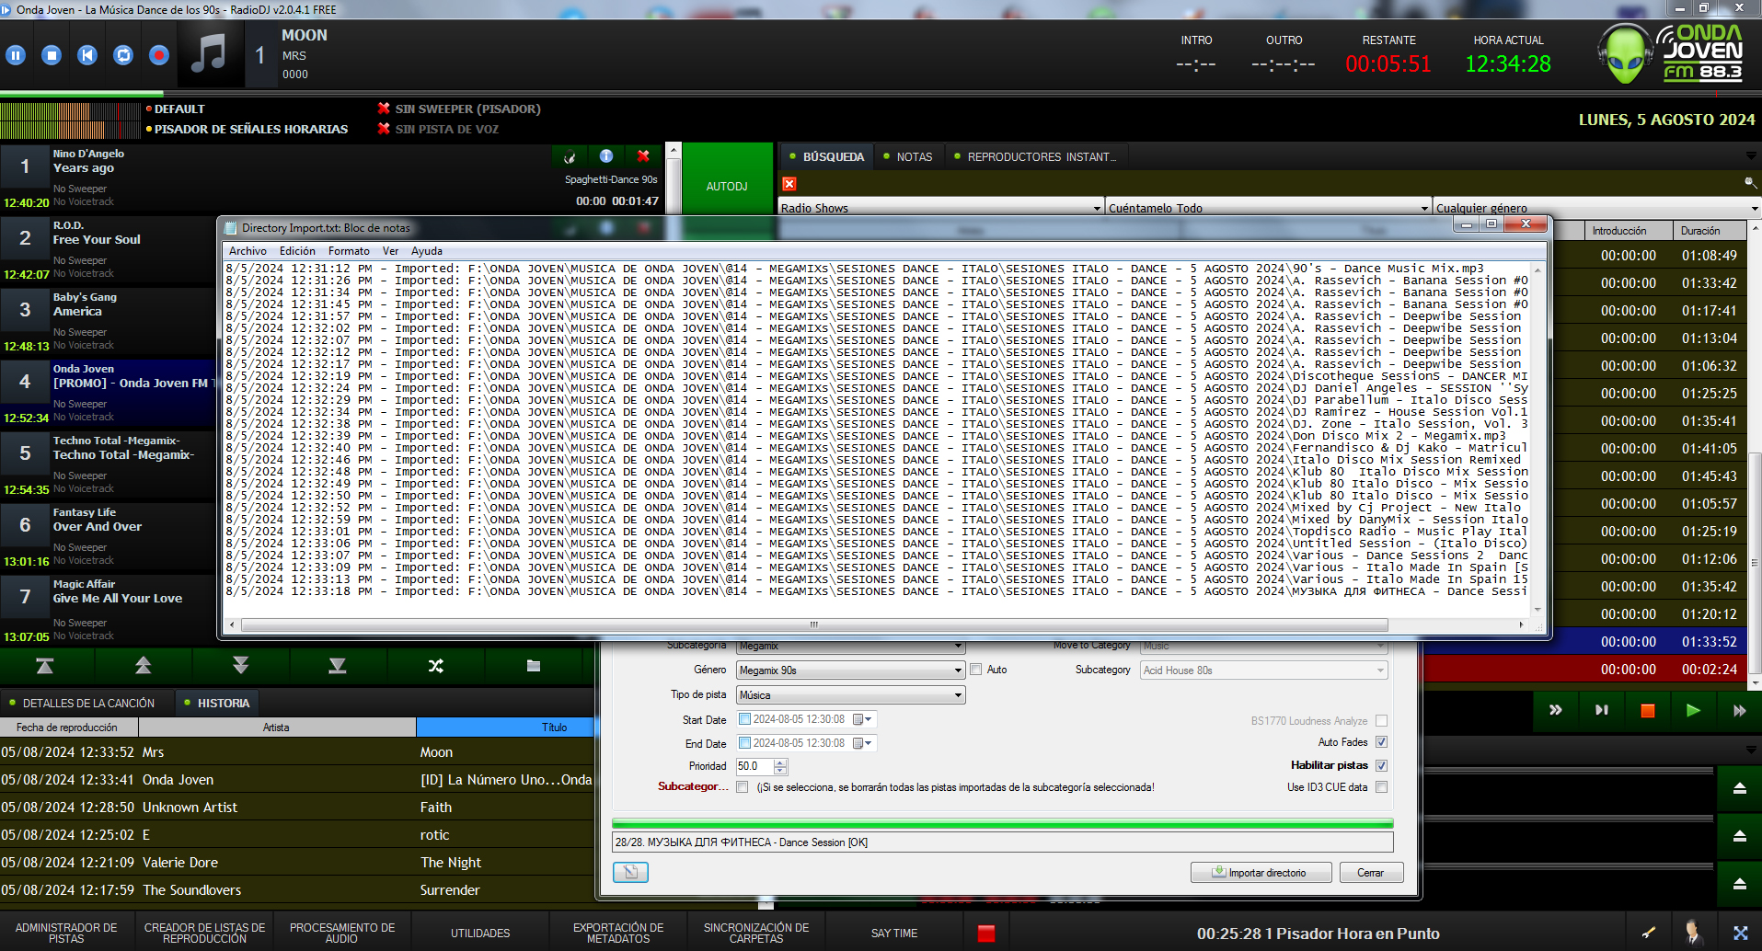Enable the Start Date checkbox
Image resolution: width=1762 pixels, height=951 pixels.
pyautogui.click(x=745, y=719)
